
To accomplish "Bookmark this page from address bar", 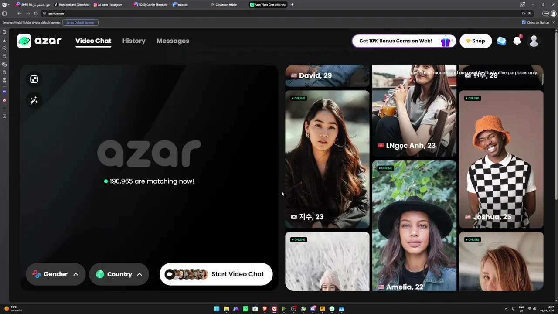I will click(x=530, y=14).
